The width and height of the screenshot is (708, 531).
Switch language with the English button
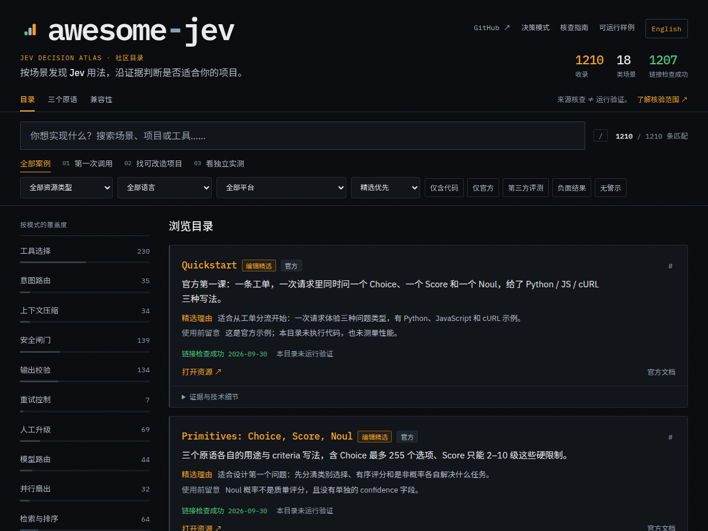tap(667, 29)
